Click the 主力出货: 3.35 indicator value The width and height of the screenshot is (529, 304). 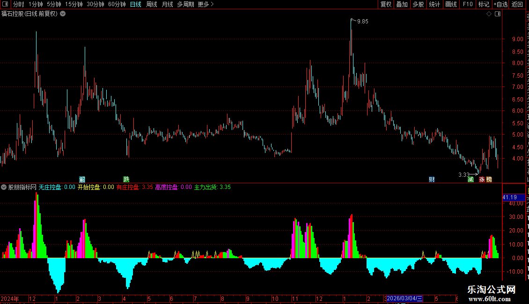[x=212, y=187]
